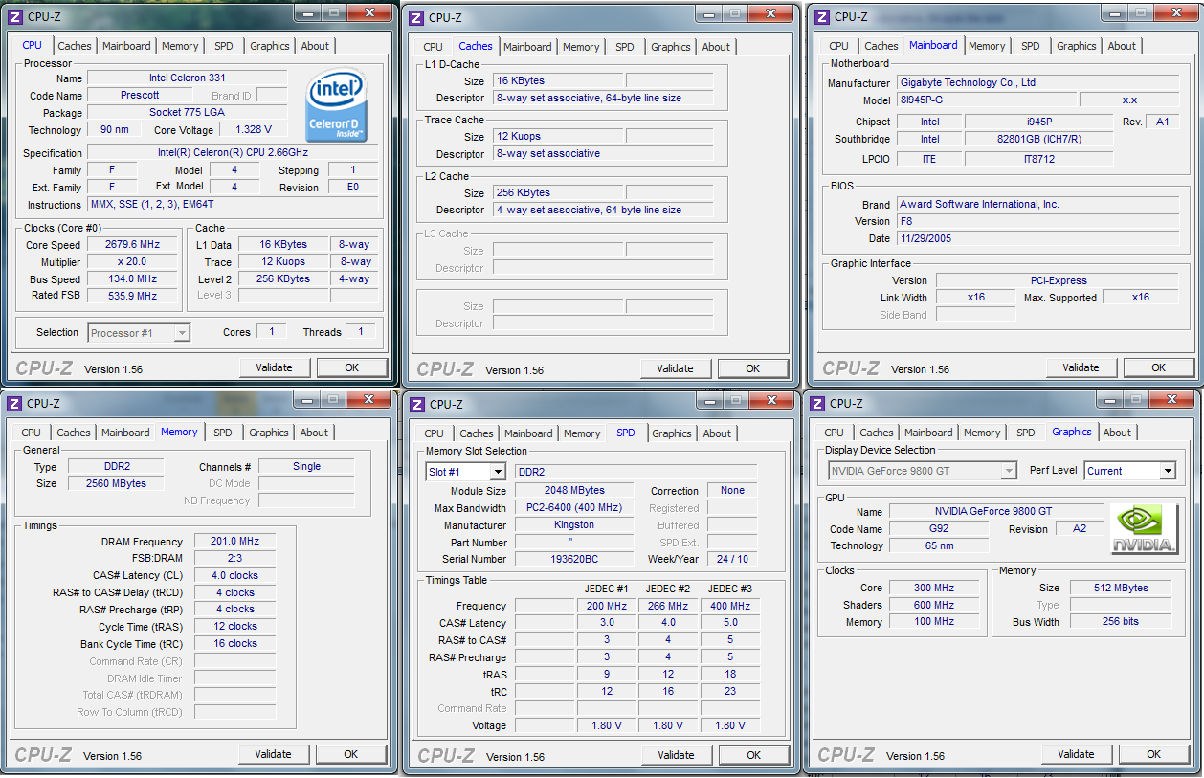Screen dimensions: 1204x778
Task: Click the CPU-Z title icon of the Graphics tab window
Action: [818, 403]
